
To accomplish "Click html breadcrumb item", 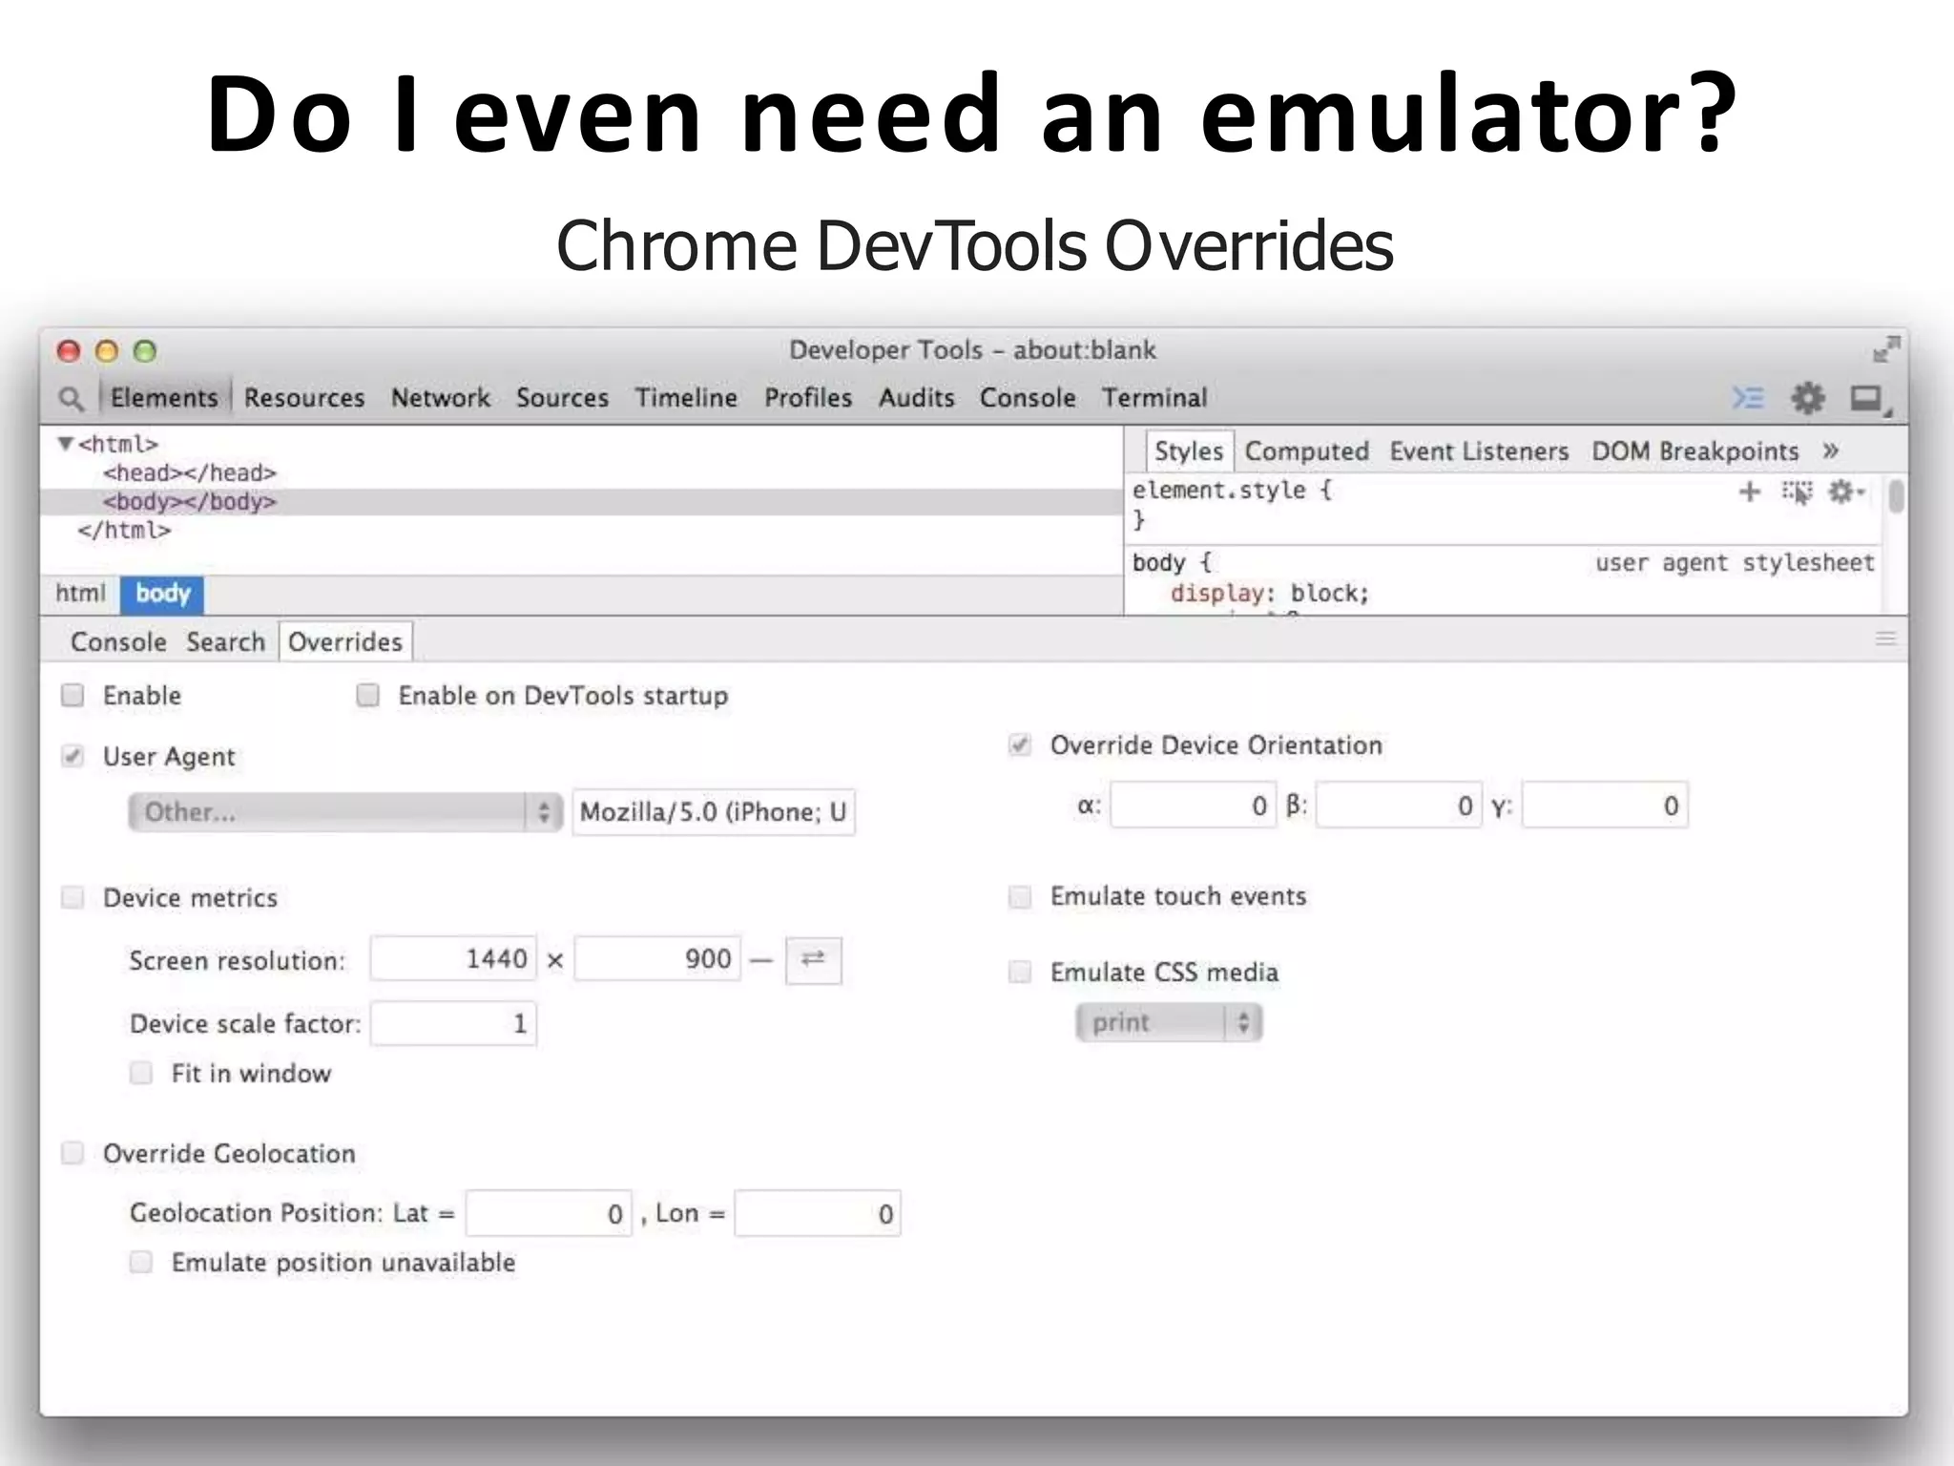I will pos(80,594).
